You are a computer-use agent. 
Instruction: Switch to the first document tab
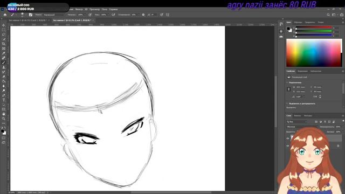point(27,20)
